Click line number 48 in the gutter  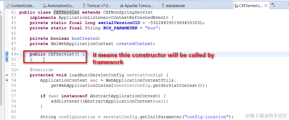13,49
